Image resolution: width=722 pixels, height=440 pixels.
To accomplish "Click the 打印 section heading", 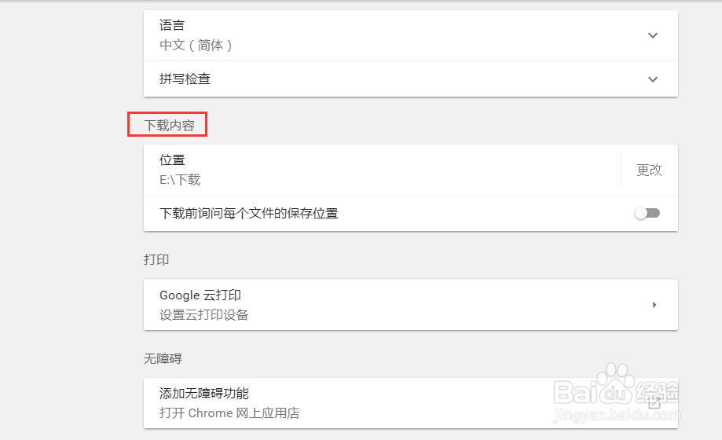I will click(156, 260).
